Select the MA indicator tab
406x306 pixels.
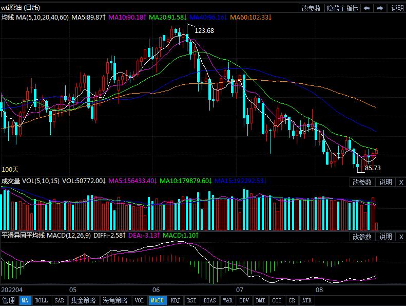tap(25, 301)
